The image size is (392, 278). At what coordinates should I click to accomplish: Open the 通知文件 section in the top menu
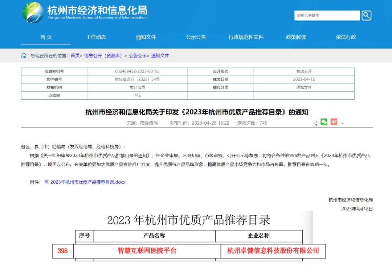[145, 37]
